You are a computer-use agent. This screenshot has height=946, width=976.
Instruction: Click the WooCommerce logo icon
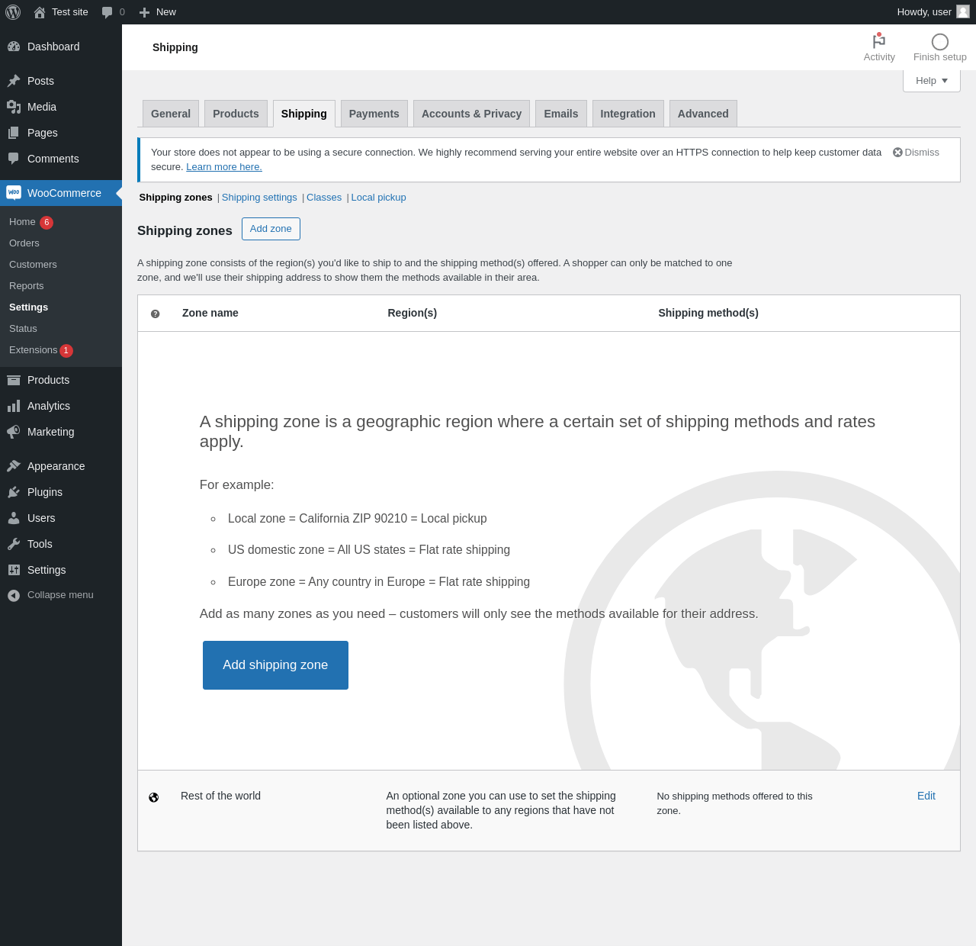point(14,192)
